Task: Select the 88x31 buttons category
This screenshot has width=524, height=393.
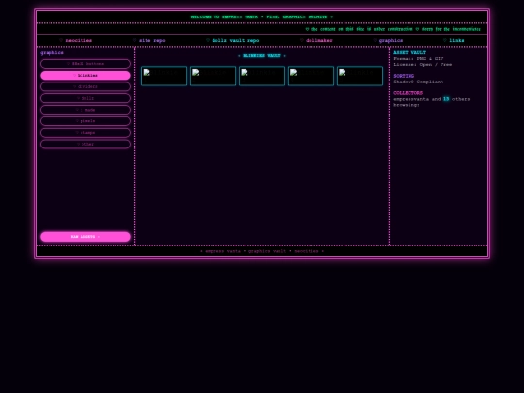Action: [x=85, y=64]
